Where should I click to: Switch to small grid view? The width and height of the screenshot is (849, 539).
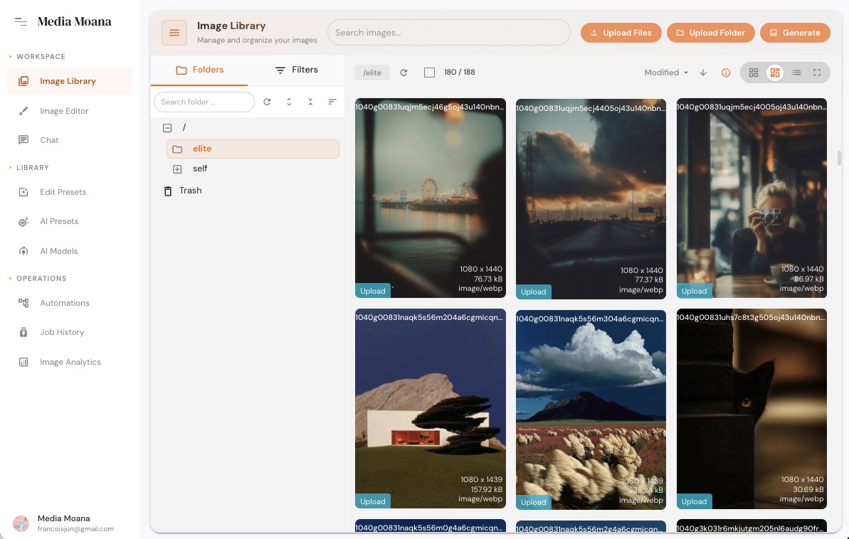pos(753,73)
